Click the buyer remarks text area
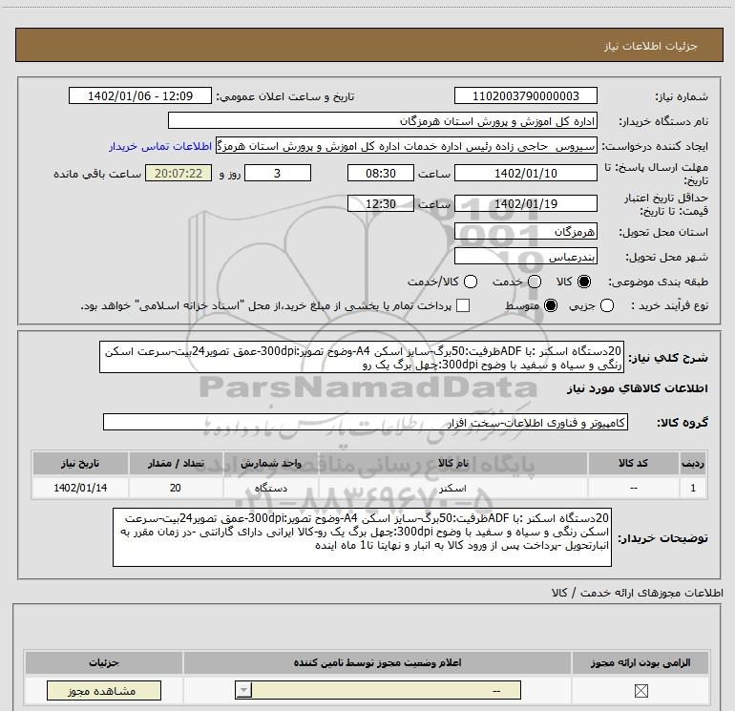Viewport: 735px width, 711px height. [x=362, y=537]
